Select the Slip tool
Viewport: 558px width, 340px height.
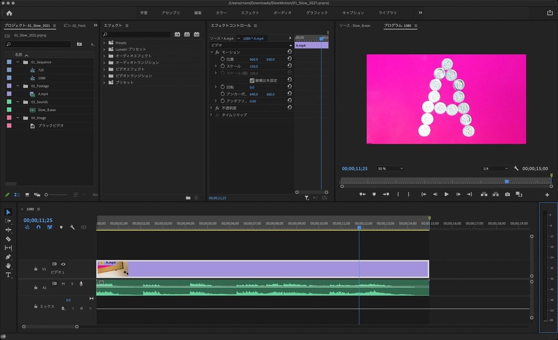click(8, 248)
